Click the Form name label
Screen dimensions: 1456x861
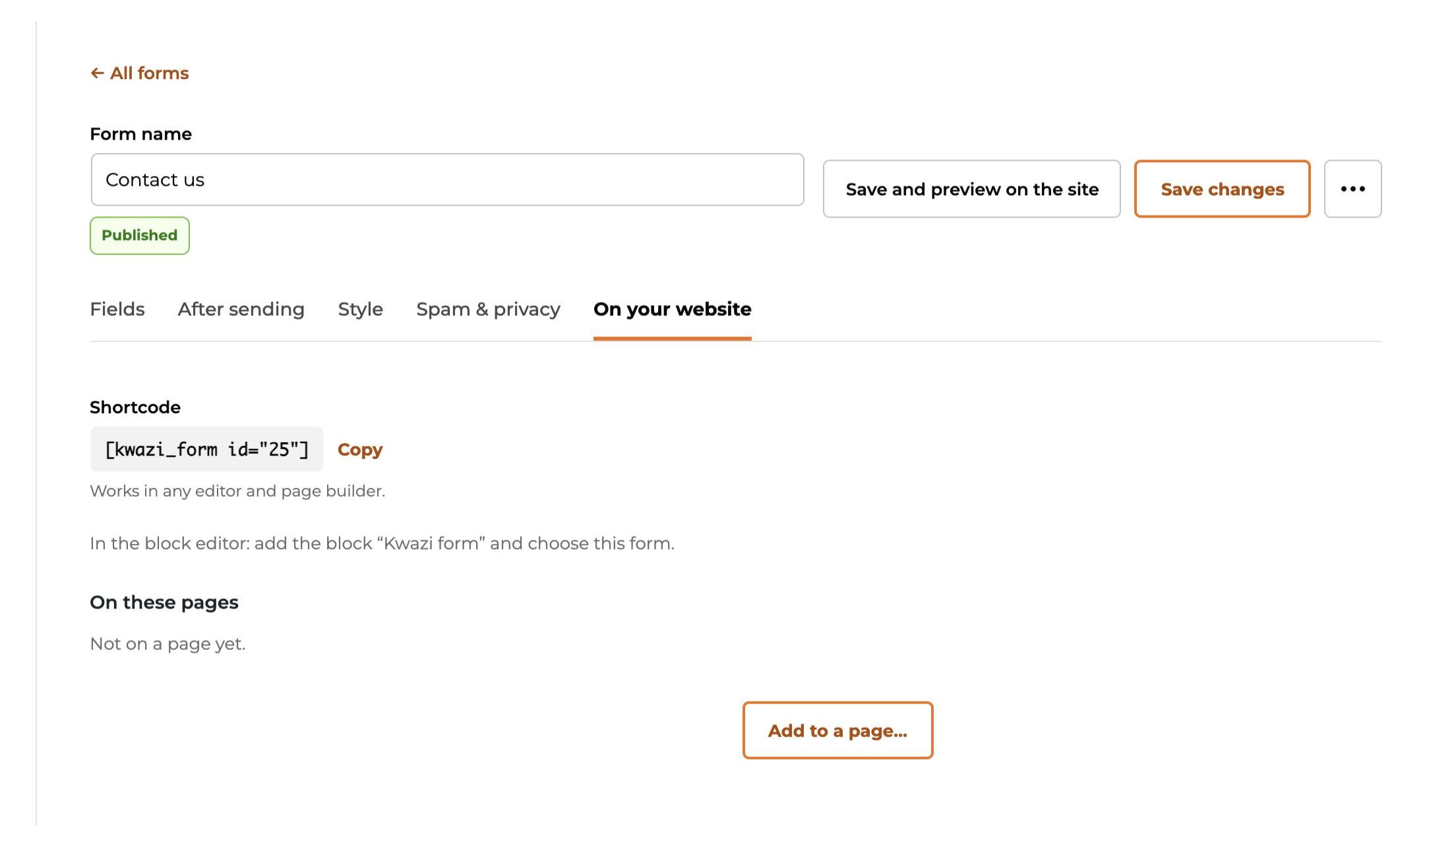pos(140,134)
